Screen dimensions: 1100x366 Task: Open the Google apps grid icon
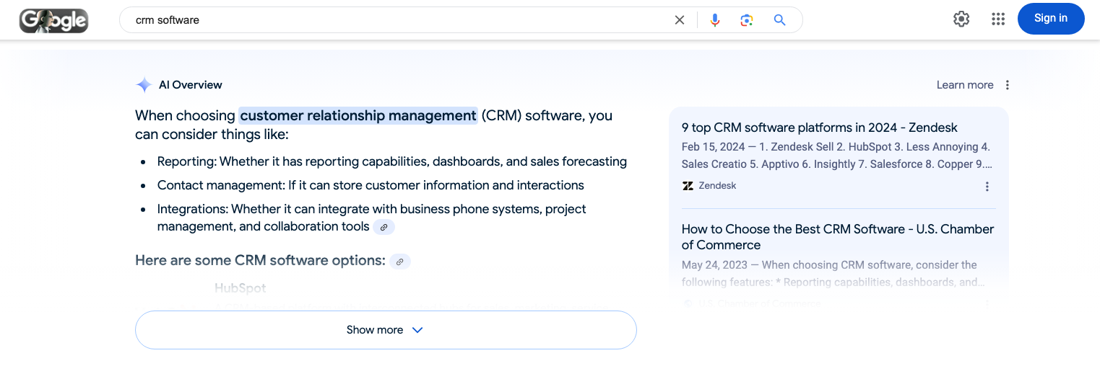tap(998, 19)
